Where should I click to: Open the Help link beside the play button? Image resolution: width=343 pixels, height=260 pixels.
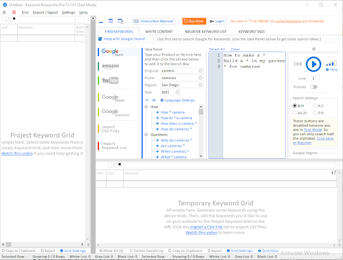(332, 70)
